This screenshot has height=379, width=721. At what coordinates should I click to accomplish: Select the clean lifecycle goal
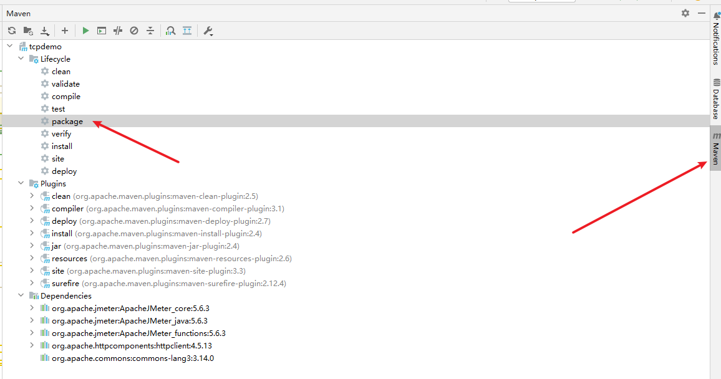point(60,72)
